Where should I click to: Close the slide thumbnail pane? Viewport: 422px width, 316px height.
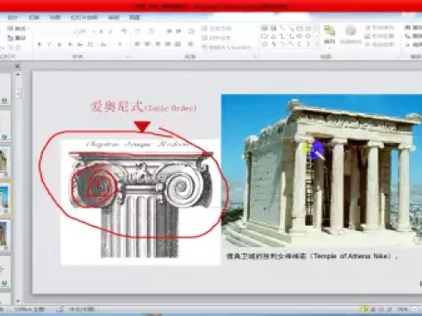click(x=17, y=66)
